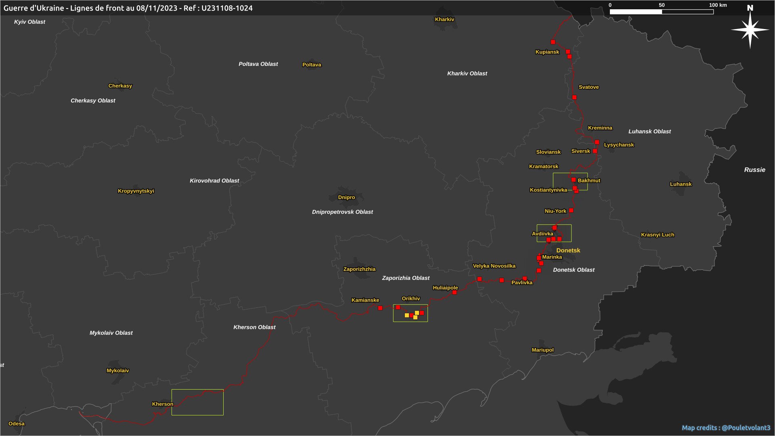Click the Siversk city label

(581, 151)
